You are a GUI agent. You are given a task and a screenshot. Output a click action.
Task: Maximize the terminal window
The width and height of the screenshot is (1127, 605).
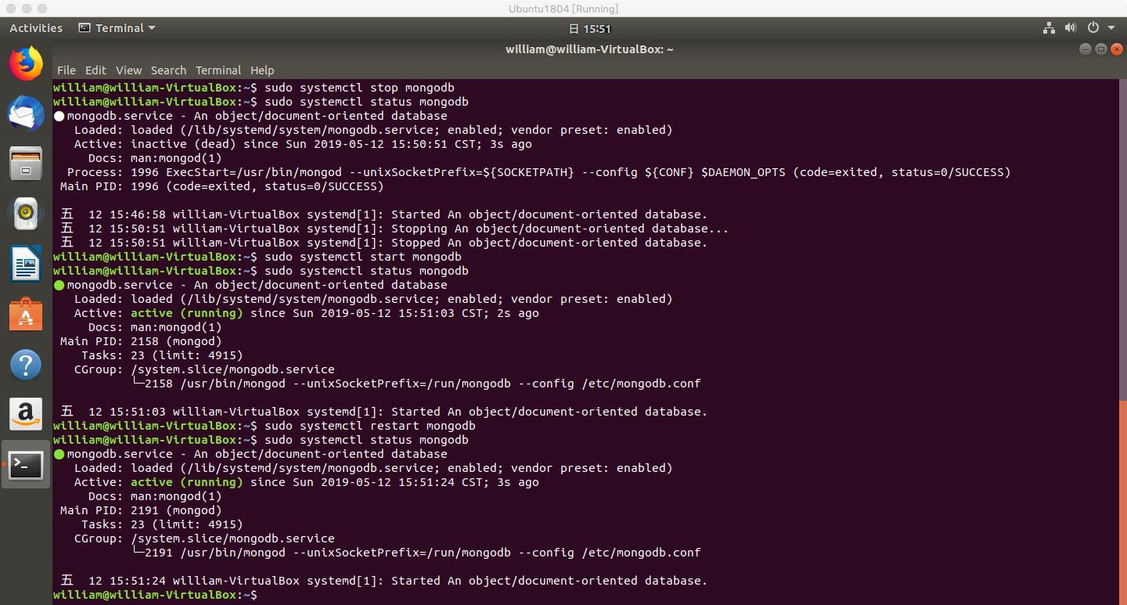(x=1100, y=49)
